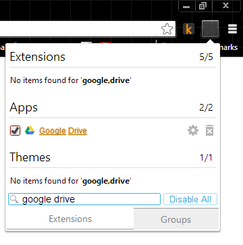
Task: Click the Extensions 5/5 count
Action: coord(206,57)
